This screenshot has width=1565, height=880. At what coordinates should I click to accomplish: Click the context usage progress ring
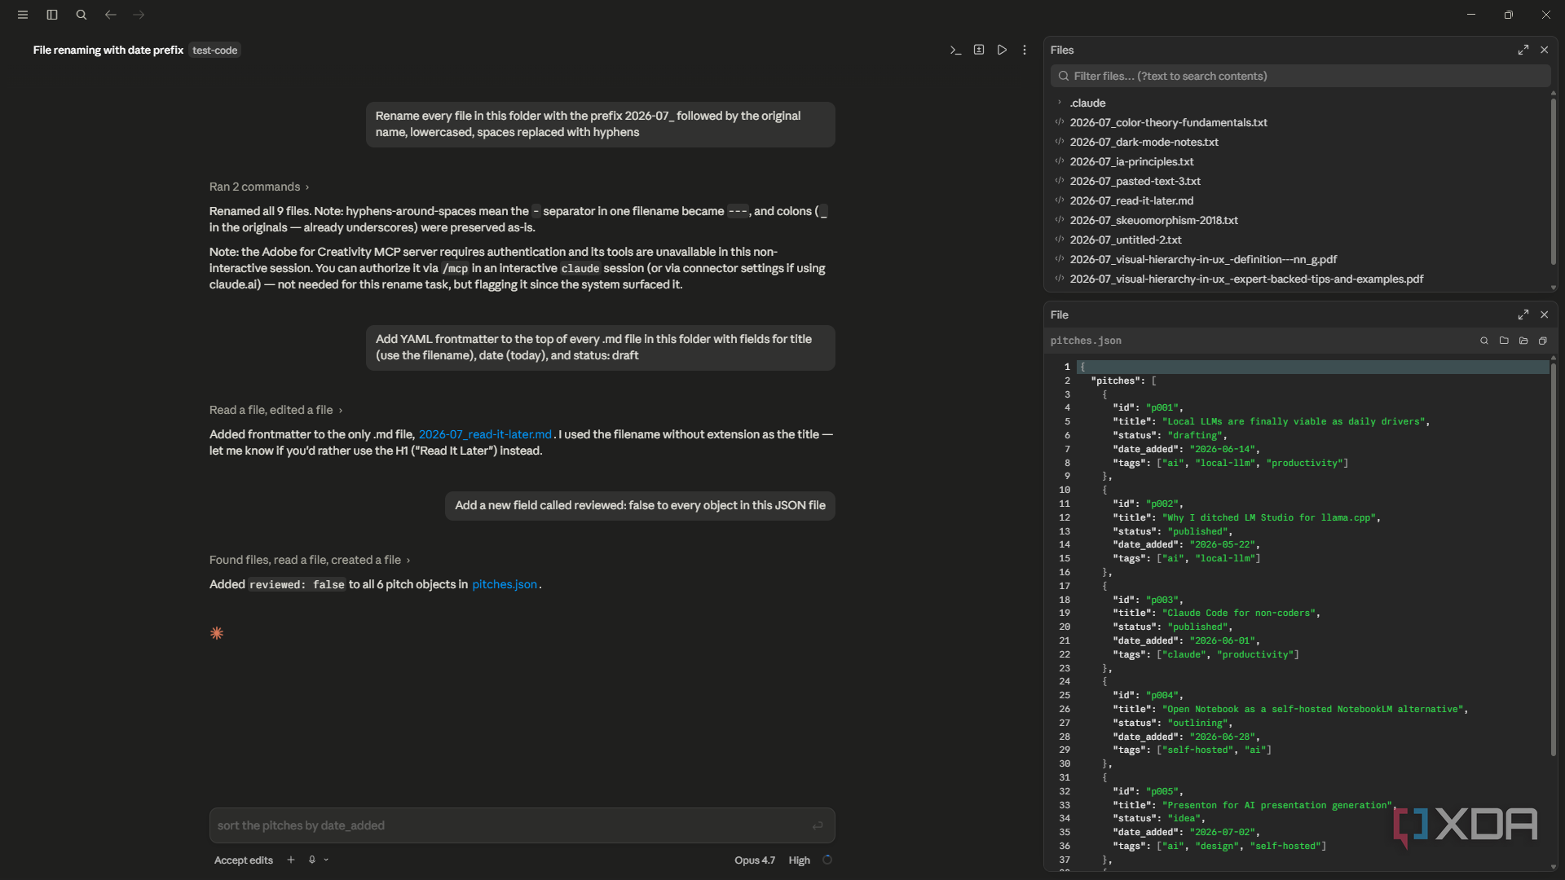(x=827, y=860)
